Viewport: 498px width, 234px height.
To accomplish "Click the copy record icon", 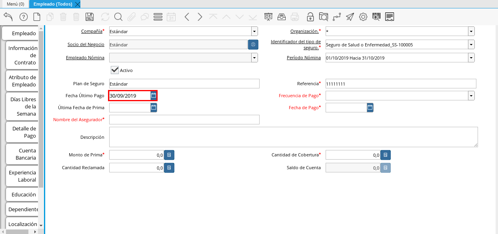I will click(50, 17).
